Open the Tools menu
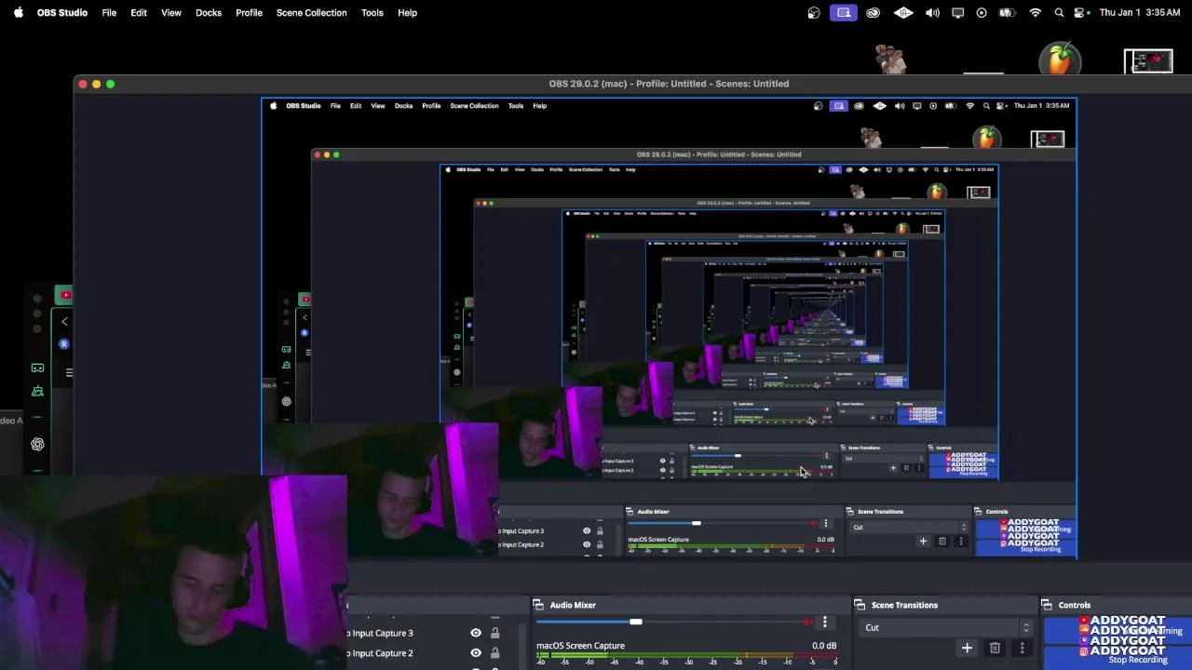Viewport: 1192px width, 670px height. (x=372, y=13)
